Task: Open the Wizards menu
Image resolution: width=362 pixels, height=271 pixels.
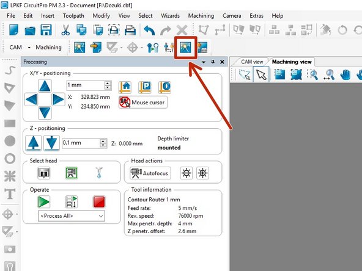Action: point(170,16)
